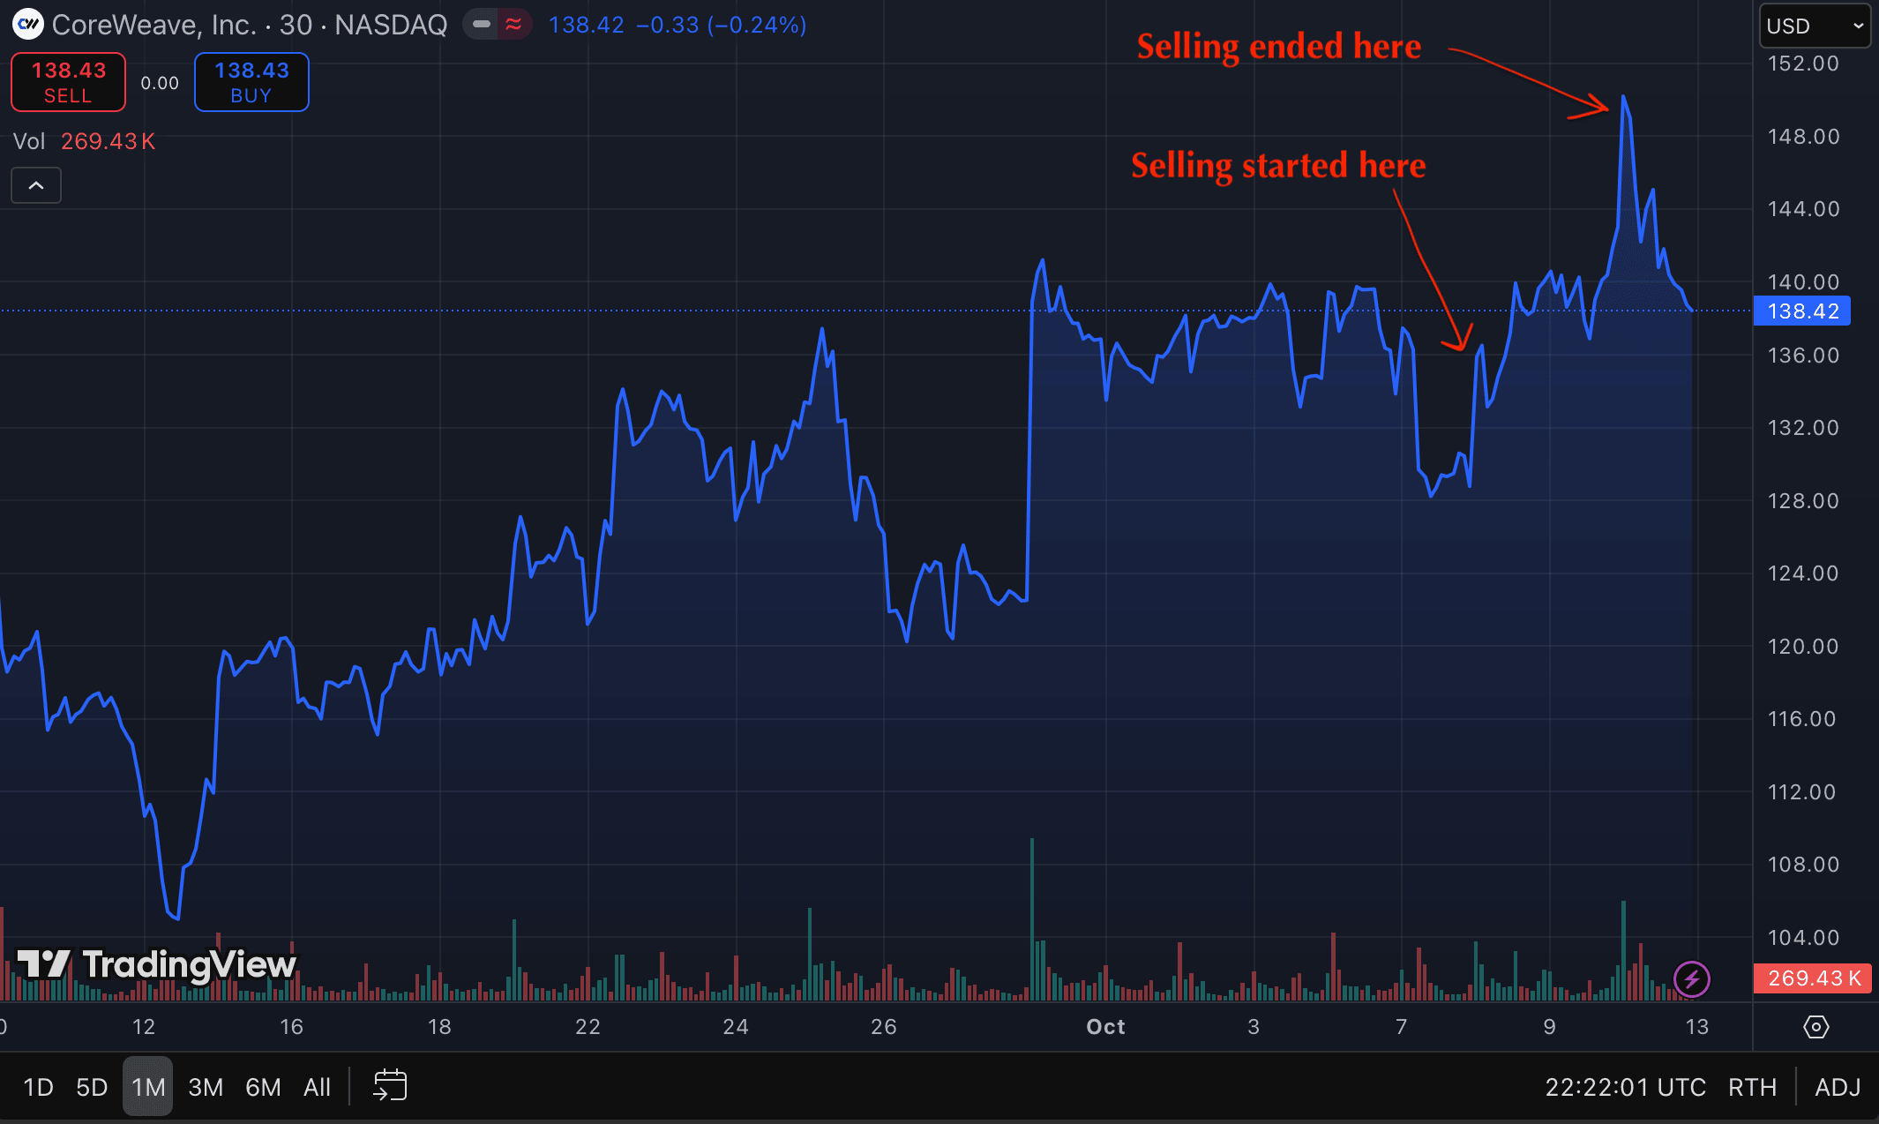
Task: Open the go-to-date calendar icon
Action: 390,1086
